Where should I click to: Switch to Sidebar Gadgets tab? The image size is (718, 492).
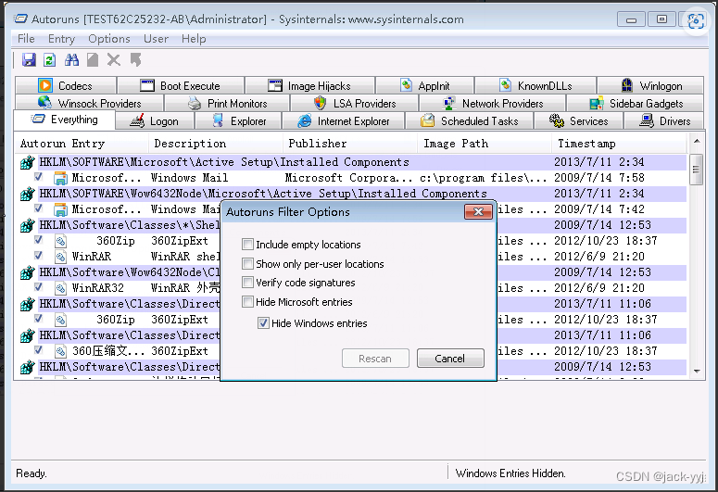click(x=636, y=103)
